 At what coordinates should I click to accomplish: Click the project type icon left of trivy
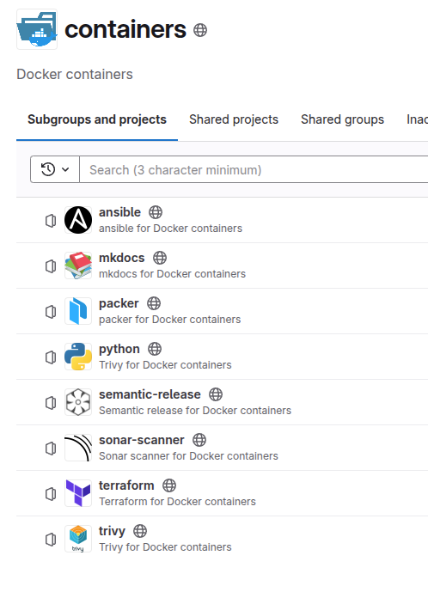51,539
